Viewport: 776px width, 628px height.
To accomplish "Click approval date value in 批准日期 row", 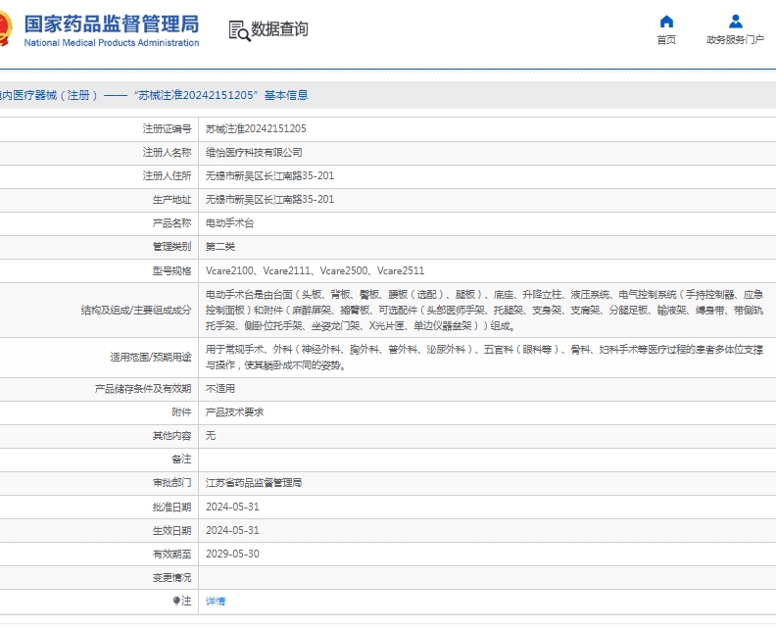I will tap(232, 507).
